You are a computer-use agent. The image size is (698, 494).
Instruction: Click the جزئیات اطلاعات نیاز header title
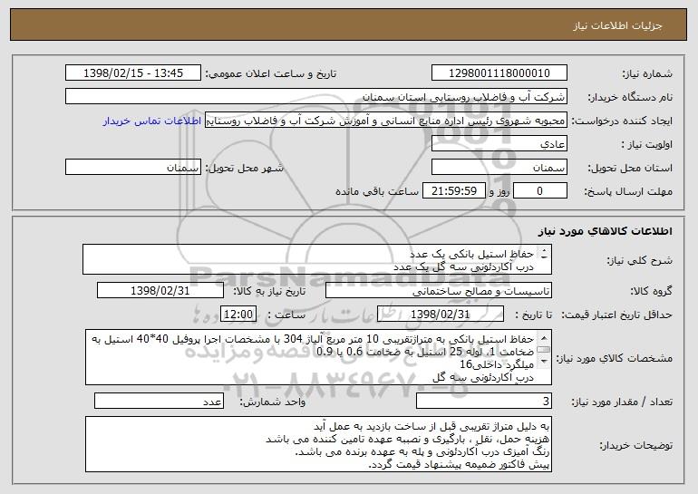pyautogui.click(x=617, y=25)
